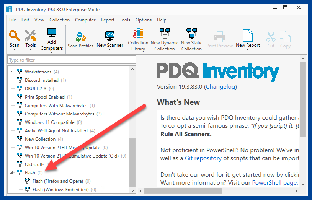The height and width of the screenshot is (200, 312).
Task: Select the Win 10 Version 21H1 Cumulative Update (Old) row
Action: pyautogui.click(x=72, y=156)
